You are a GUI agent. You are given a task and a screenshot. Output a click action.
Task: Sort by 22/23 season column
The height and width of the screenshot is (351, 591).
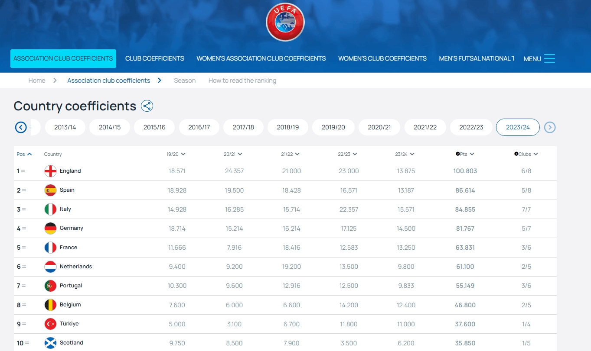coord(348,154)
